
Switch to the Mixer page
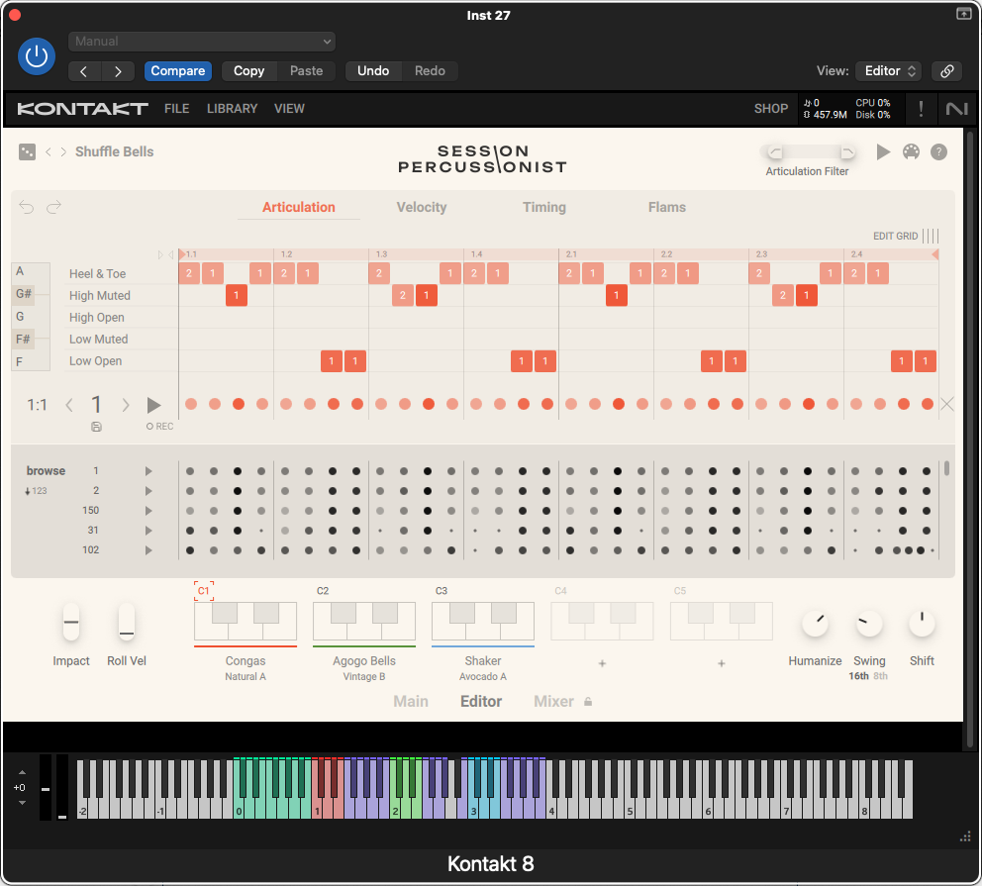[x=553, y=701]
